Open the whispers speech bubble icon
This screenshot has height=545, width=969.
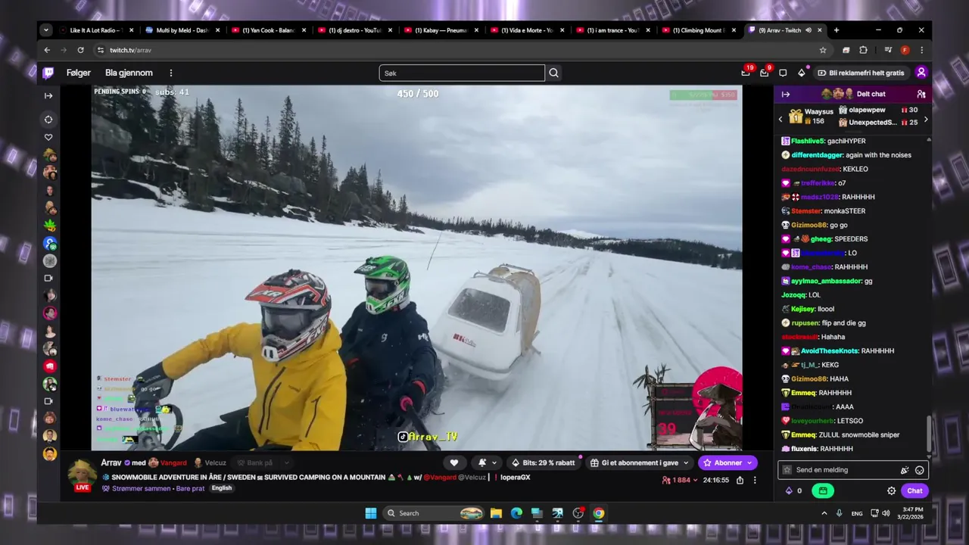(x=783, y=73)
